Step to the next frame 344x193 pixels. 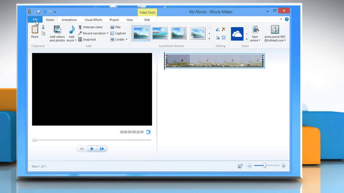click(x=102, y=149)
